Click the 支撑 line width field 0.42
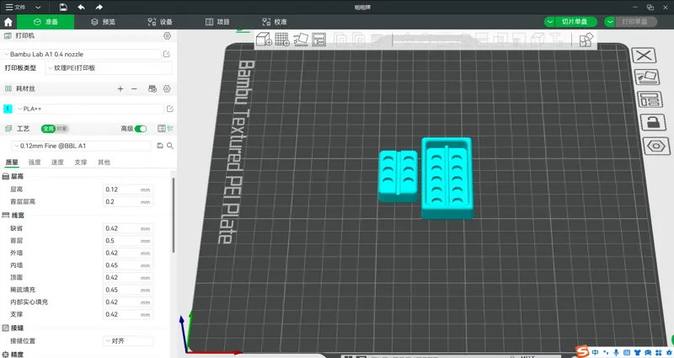 [128, 314]
